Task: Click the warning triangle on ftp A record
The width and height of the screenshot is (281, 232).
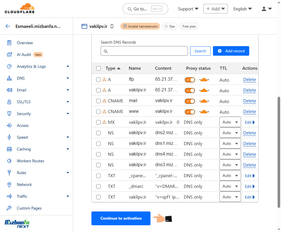Action: 104,79
